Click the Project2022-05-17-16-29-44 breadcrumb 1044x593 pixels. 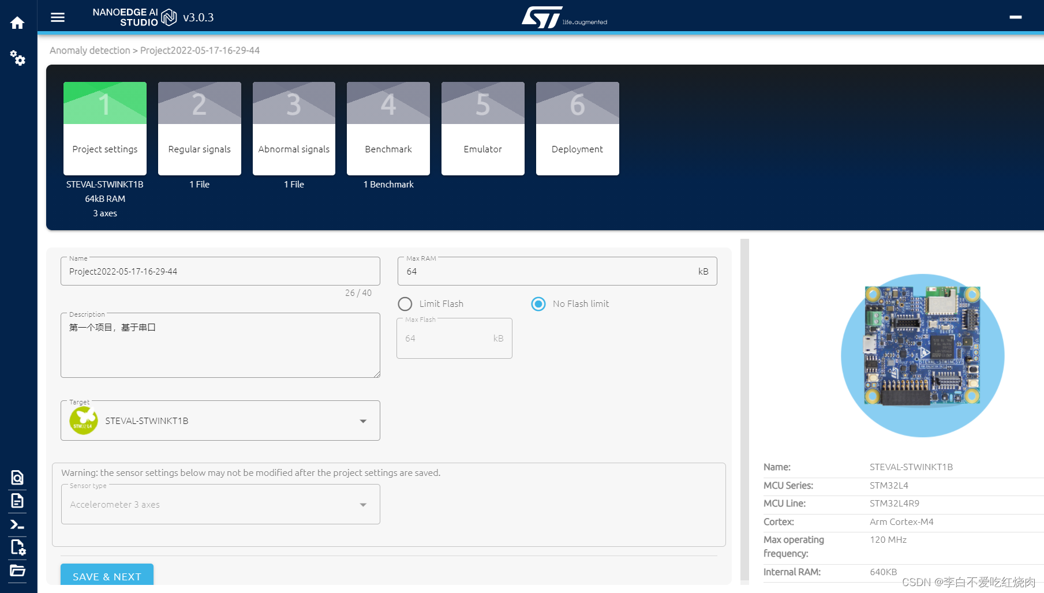(x=200, y=50)
